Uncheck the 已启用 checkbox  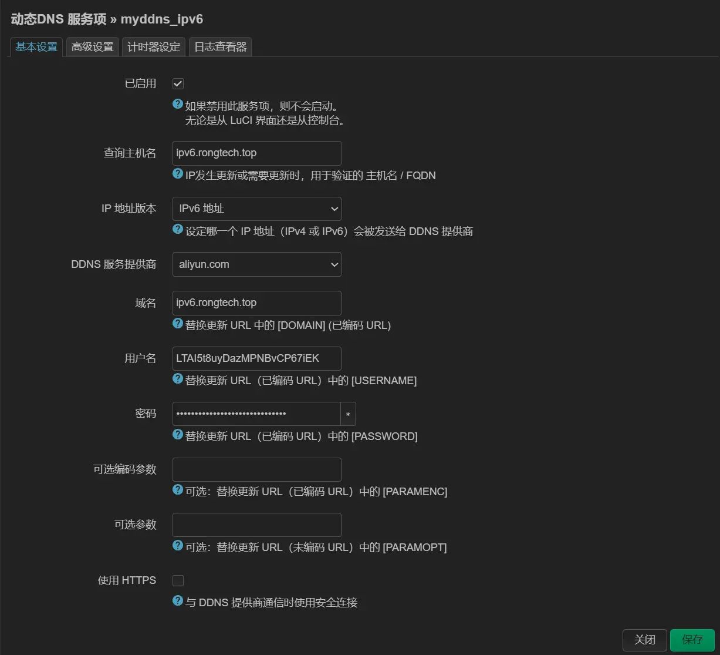click(x=178, y=84)
